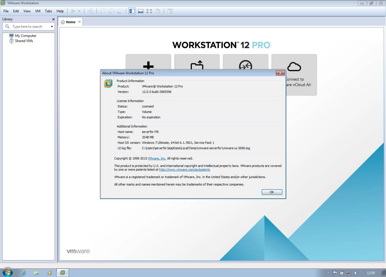This screenshot has width=386, height=277.
Task: Enter full screen mode via toolbar icon
Action: pos(149,11)
